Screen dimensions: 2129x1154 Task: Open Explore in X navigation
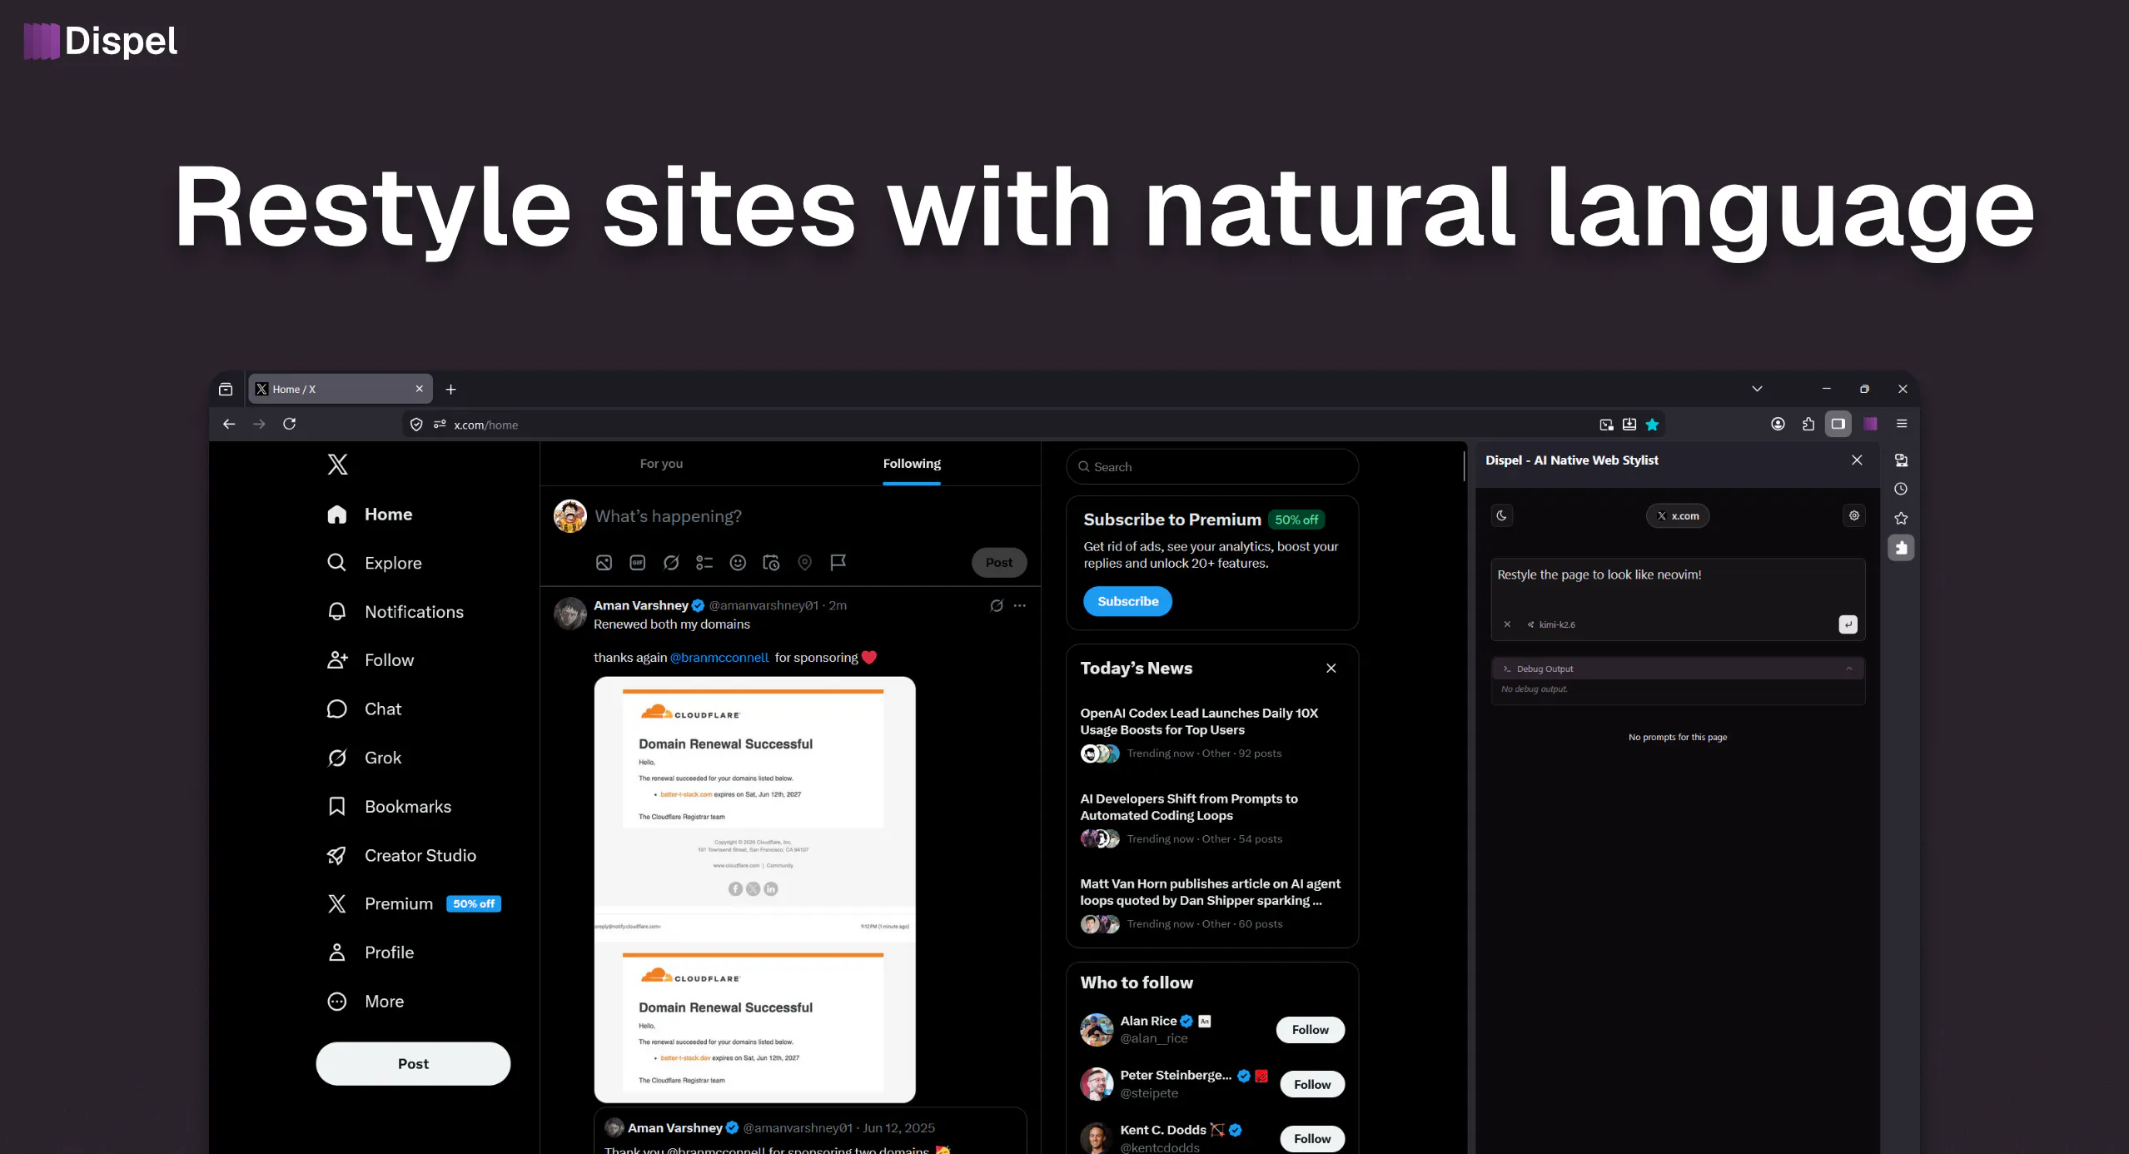click(x=375, y=563)
